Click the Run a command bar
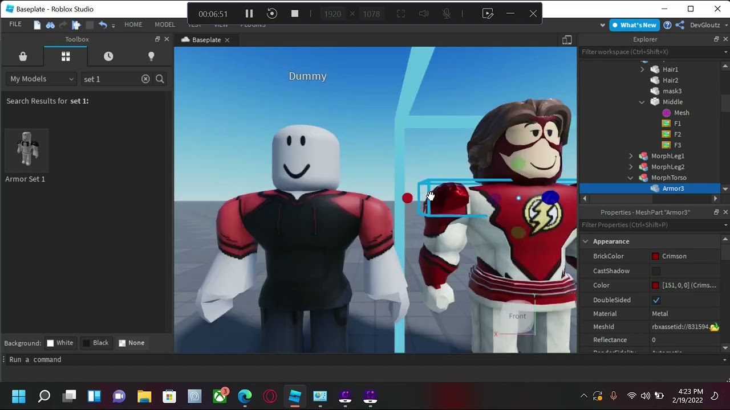 [x=365, y=360]
